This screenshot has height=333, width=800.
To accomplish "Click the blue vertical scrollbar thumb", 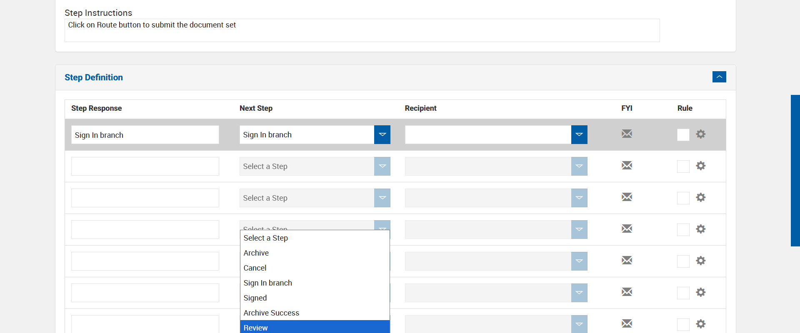I will pyautogui.click(x=795, y=171).
